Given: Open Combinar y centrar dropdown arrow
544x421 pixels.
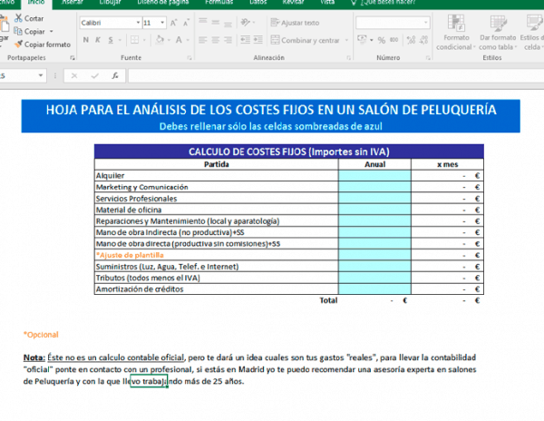Looking at the screenshot, I should tap(346, 40).
